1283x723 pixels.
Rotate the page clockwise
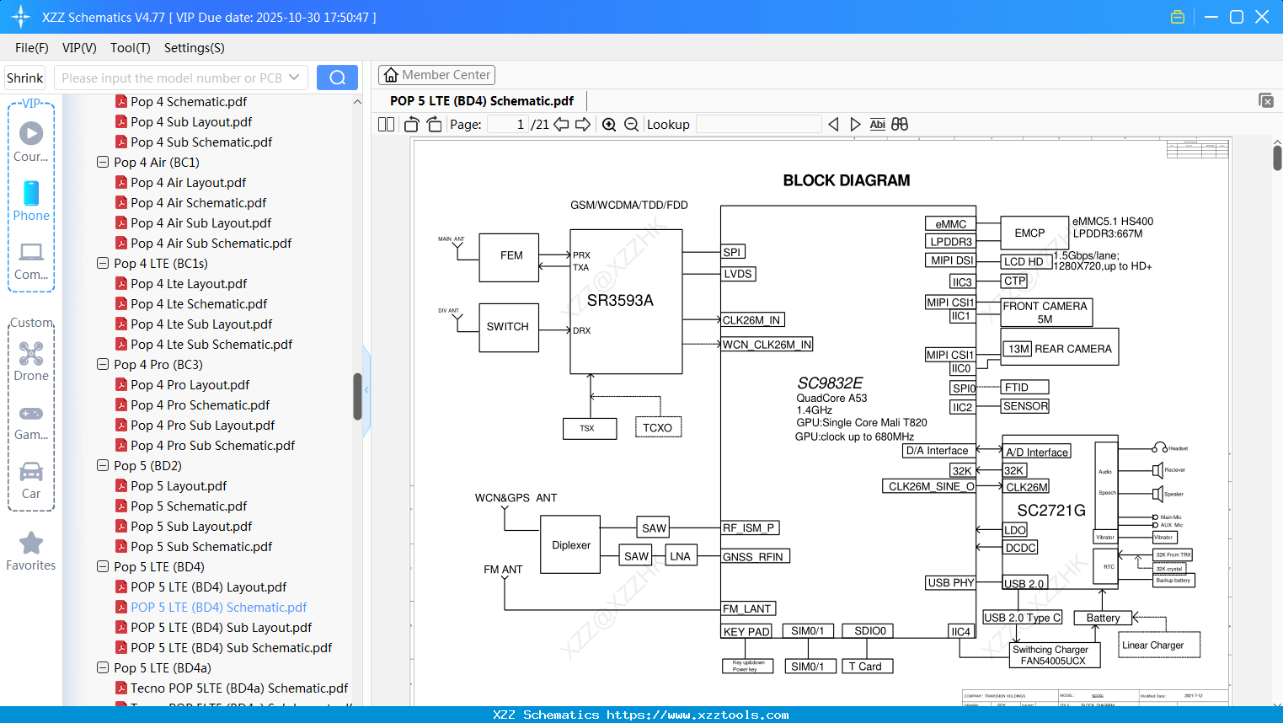[433, 124]
